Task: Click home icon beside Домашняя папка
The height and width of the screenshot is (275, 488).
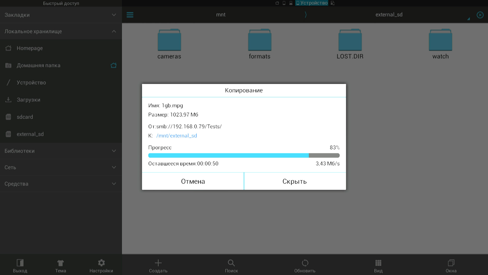Action: coord(114,65)
